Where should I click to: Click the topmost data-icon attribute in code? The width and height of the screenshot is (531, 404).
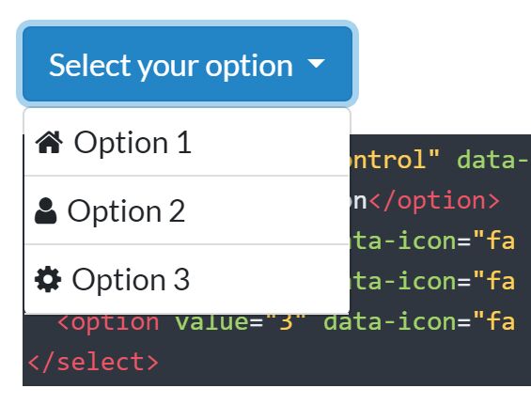point(410,241)
